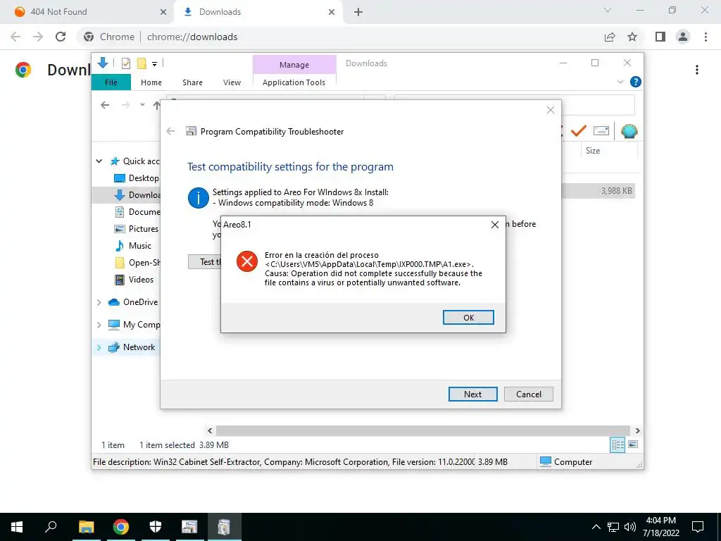Expand the Explorer ribbon with the chevron
The width and height of the screenshot is (721, 541).
pos(620,82)
